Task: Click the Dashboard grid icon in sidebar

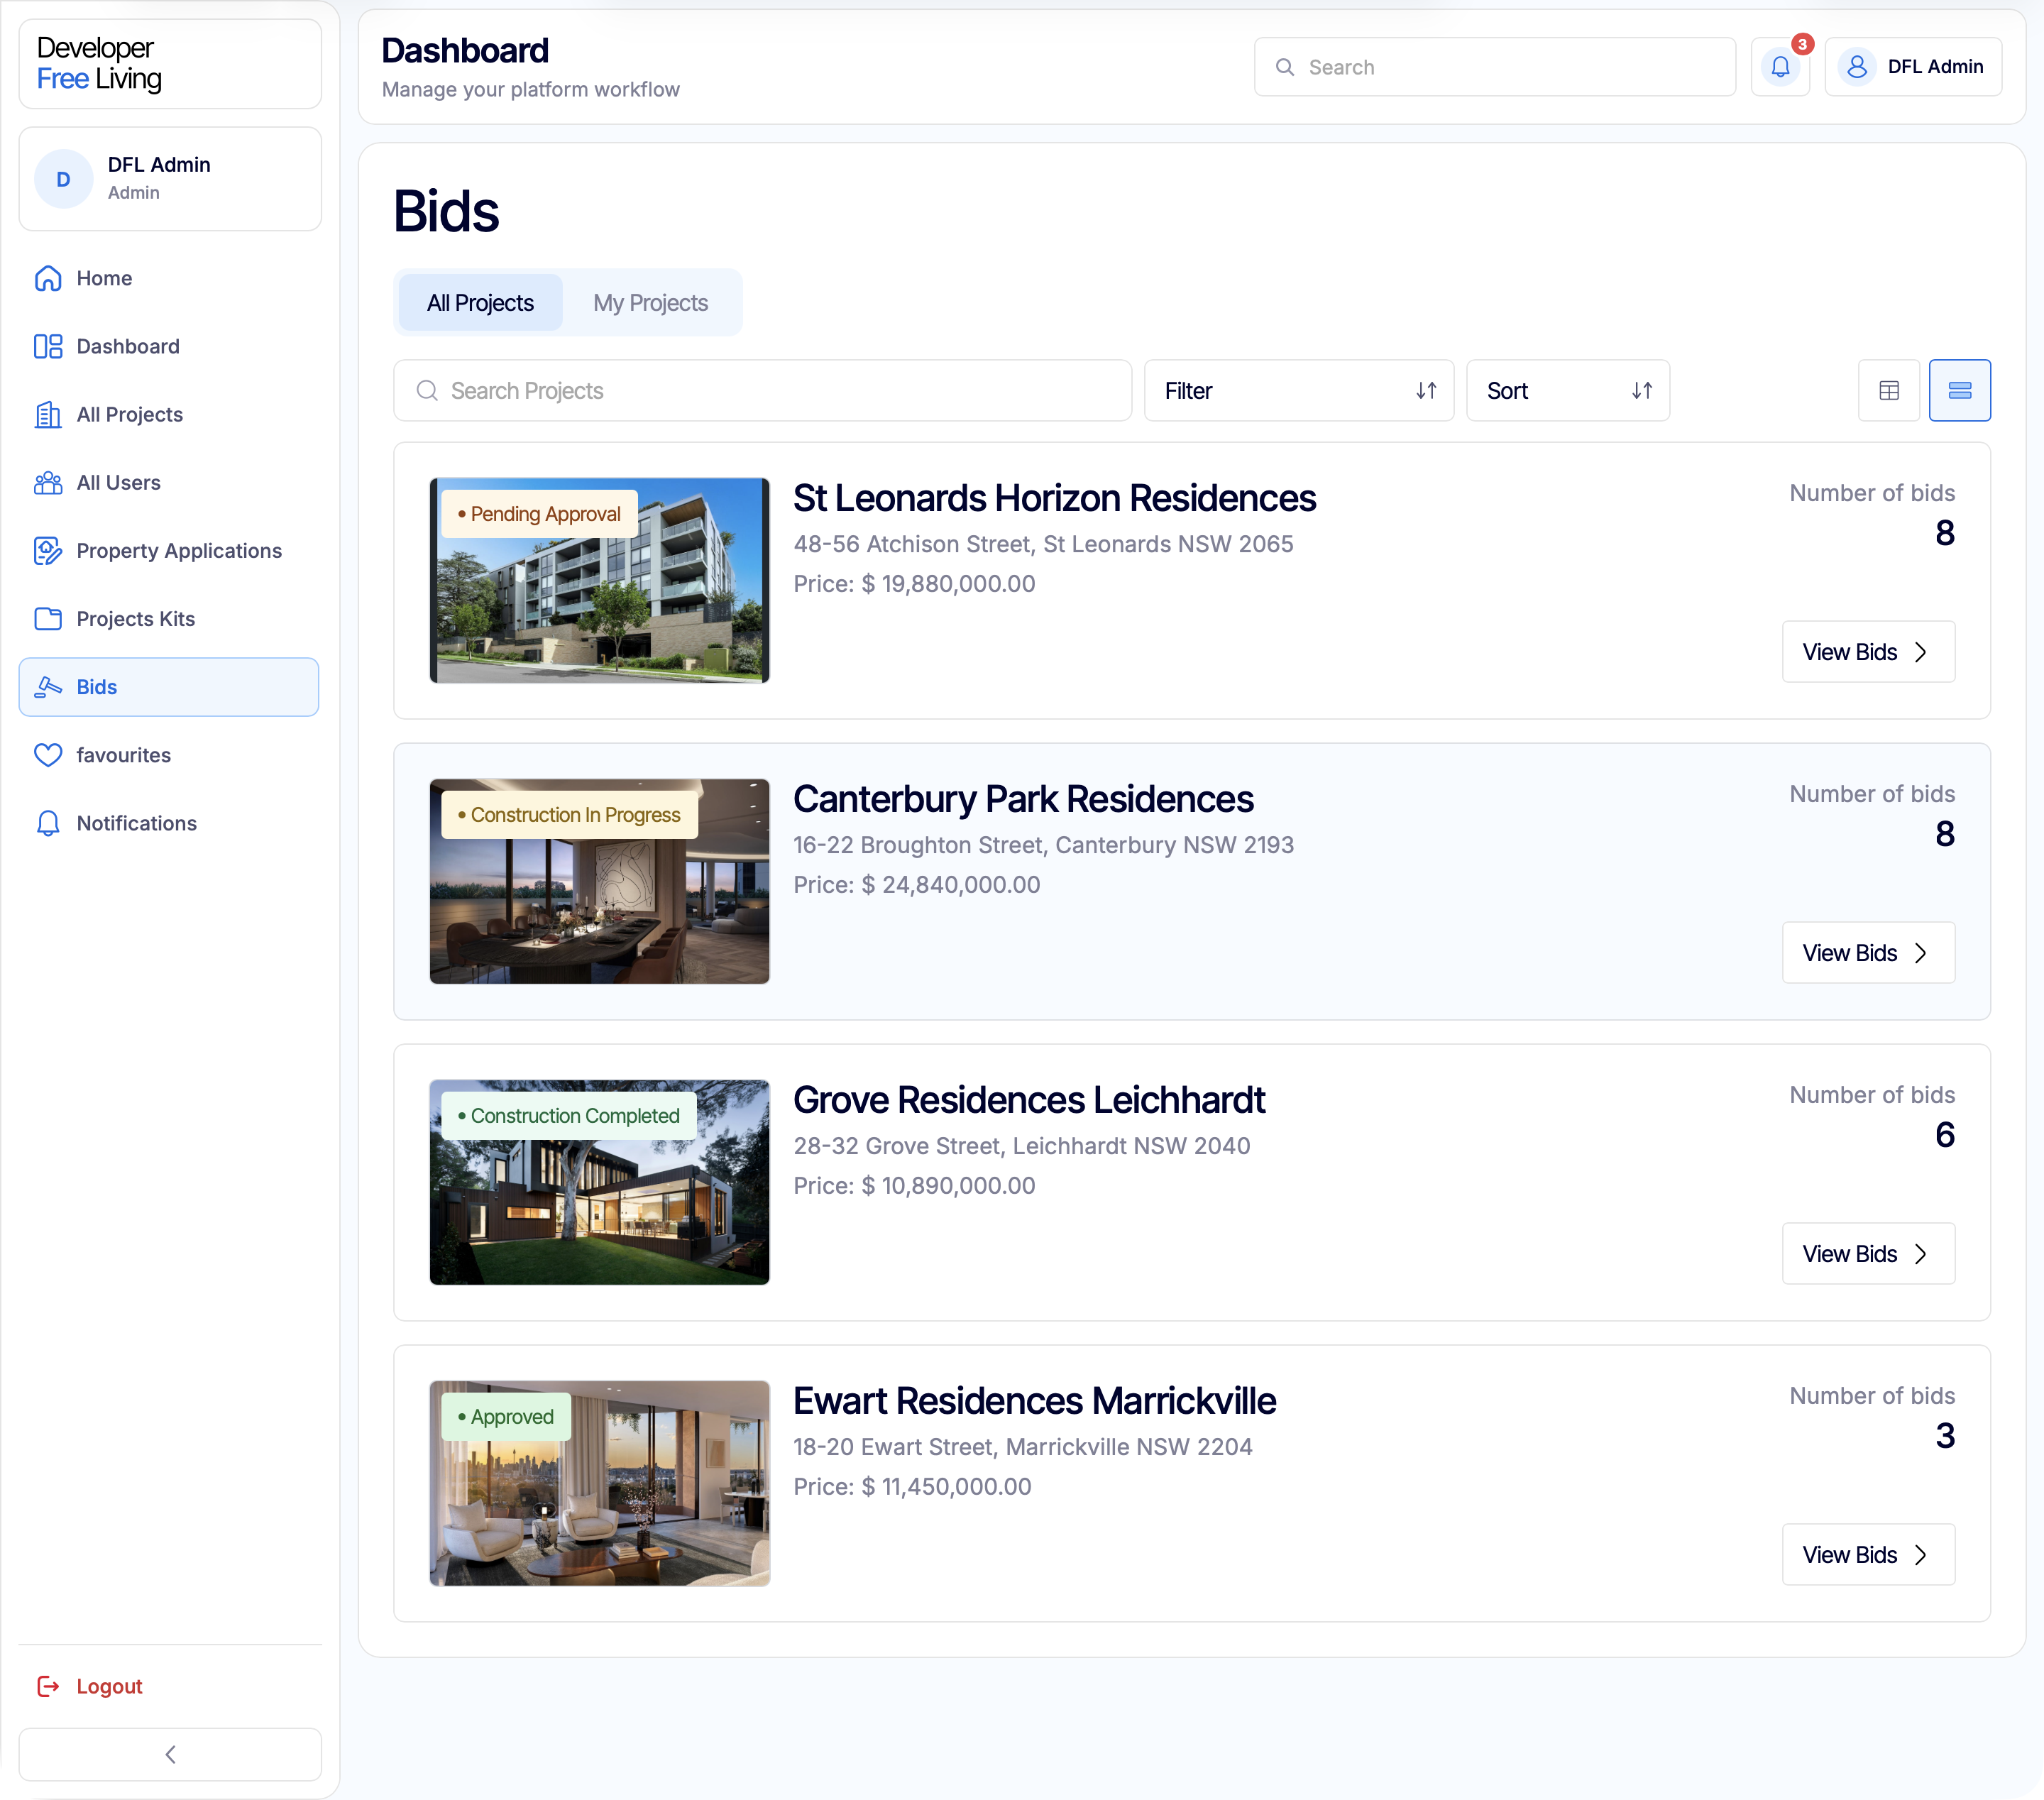Action: [x=48, y=346]
